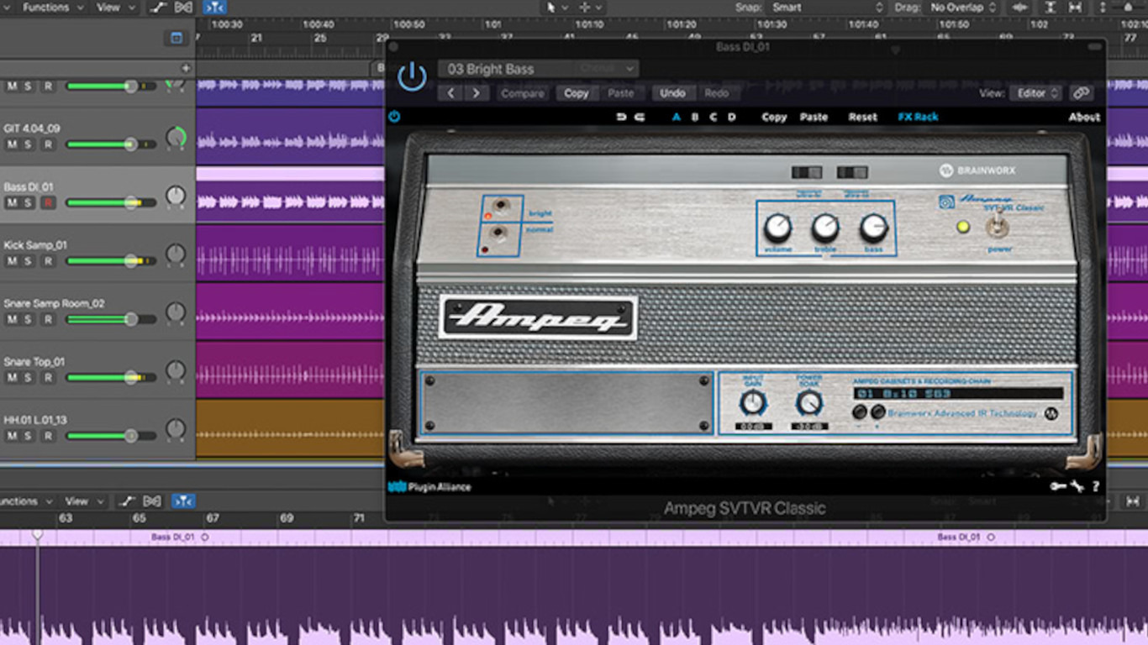Open the Drag No Overlap dropdown
The width and height of the screenshot is (1148, 645).
point(963,8)
